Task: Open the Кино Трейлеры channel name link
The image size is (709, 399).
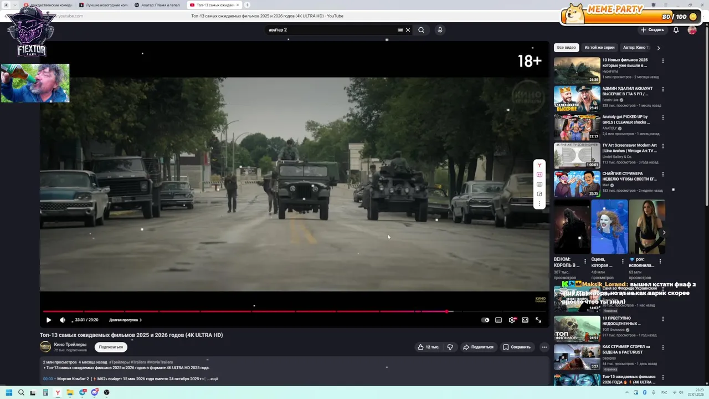Action: click(70, 345)
